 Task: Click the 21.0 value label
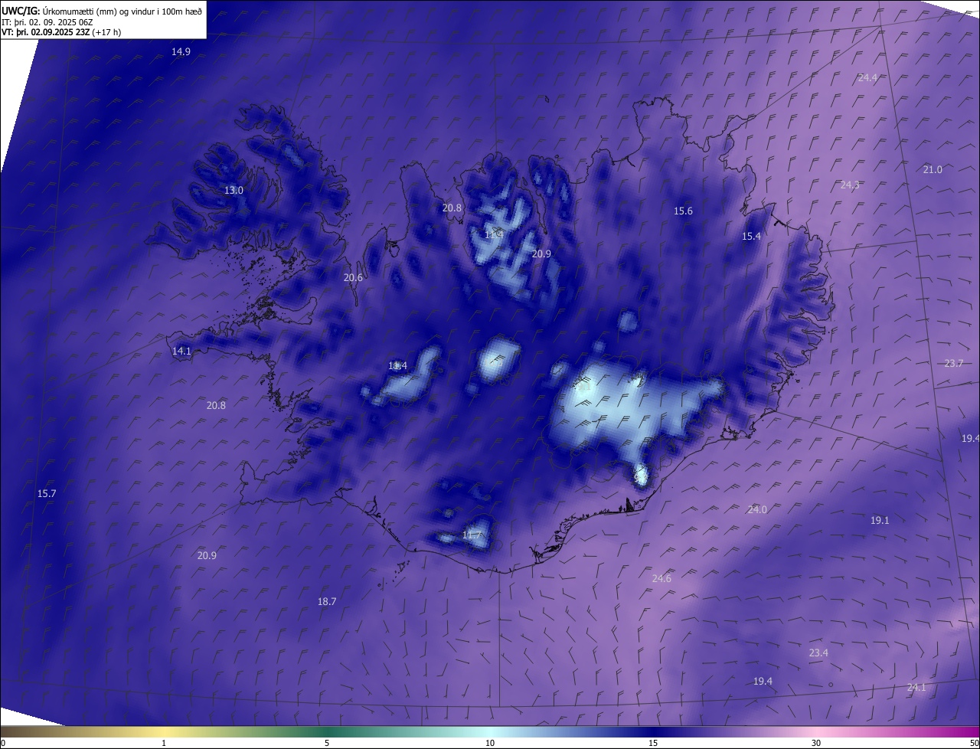coord(933,169)
